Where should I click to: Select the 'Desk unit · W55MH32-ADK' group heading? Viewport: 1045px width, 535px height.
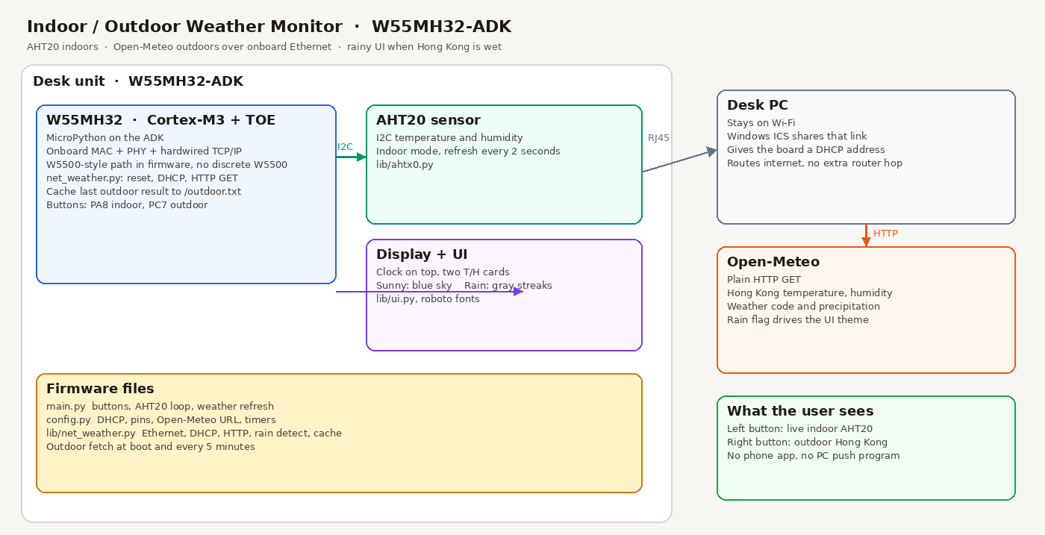(x=138, y=81)
